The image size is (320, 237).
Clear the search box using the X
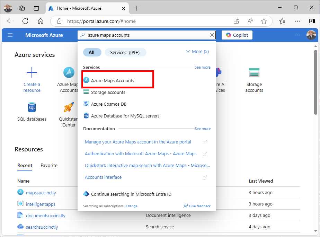[x=212, y=35]
